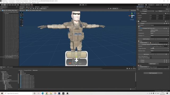
Task: Click Scenes breadcrumb in prefab bar
Action: [x=22, y=11]
